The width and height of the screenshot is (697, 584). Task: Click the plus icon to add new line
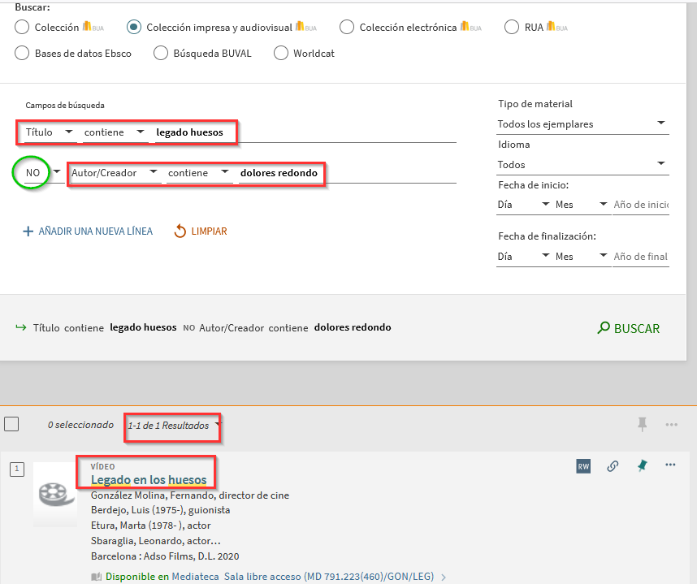(x=28, y=231)
